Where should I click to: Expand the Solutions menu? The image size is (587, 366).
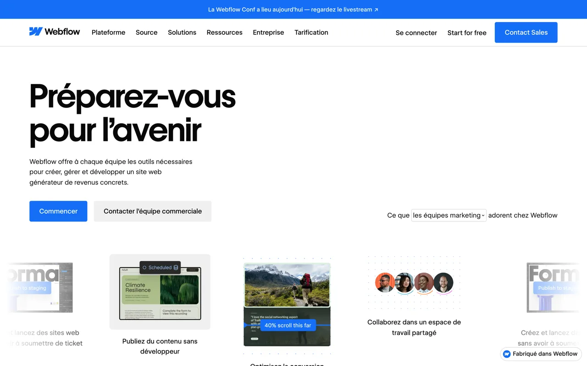(182, 32)
